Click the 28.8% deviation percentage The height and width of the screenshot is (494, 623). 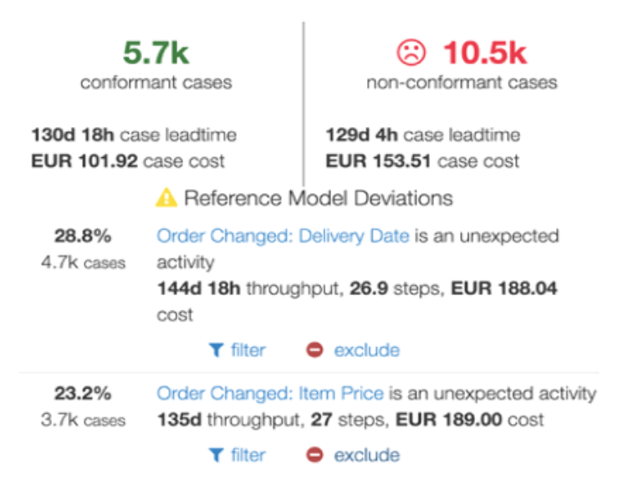[83, 236]
